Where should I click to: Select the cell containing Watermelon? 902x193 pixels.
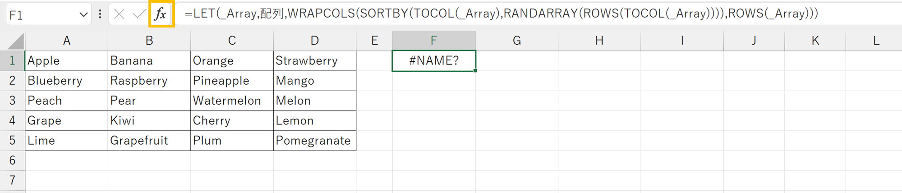231,100
